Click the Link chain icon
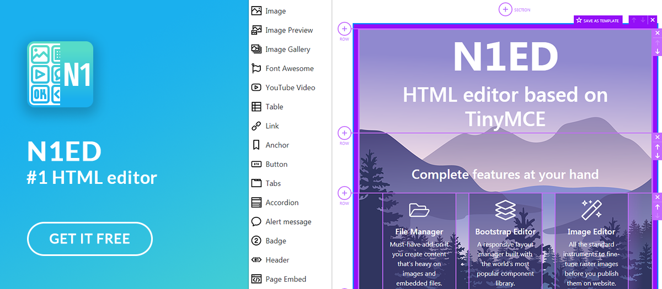 point(256,126)
